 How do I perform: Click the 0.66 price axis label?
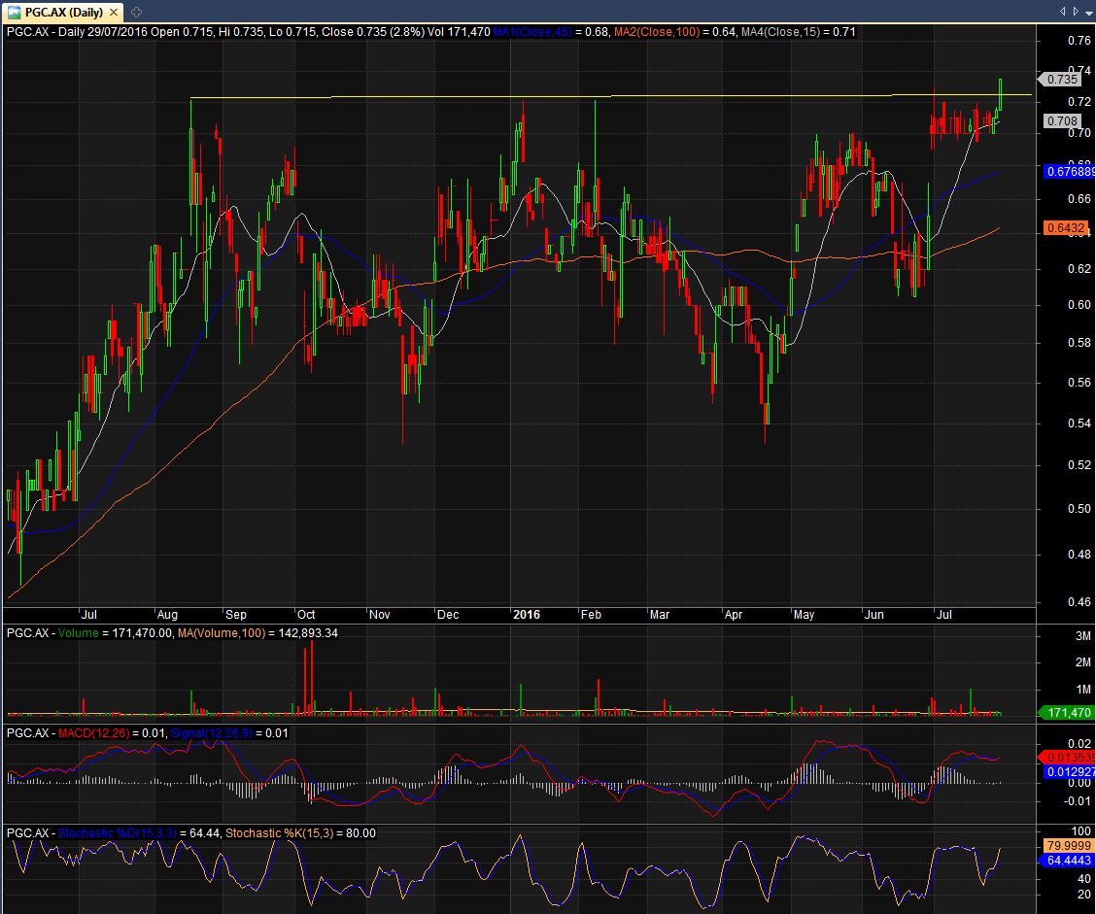coord(1079,199)
